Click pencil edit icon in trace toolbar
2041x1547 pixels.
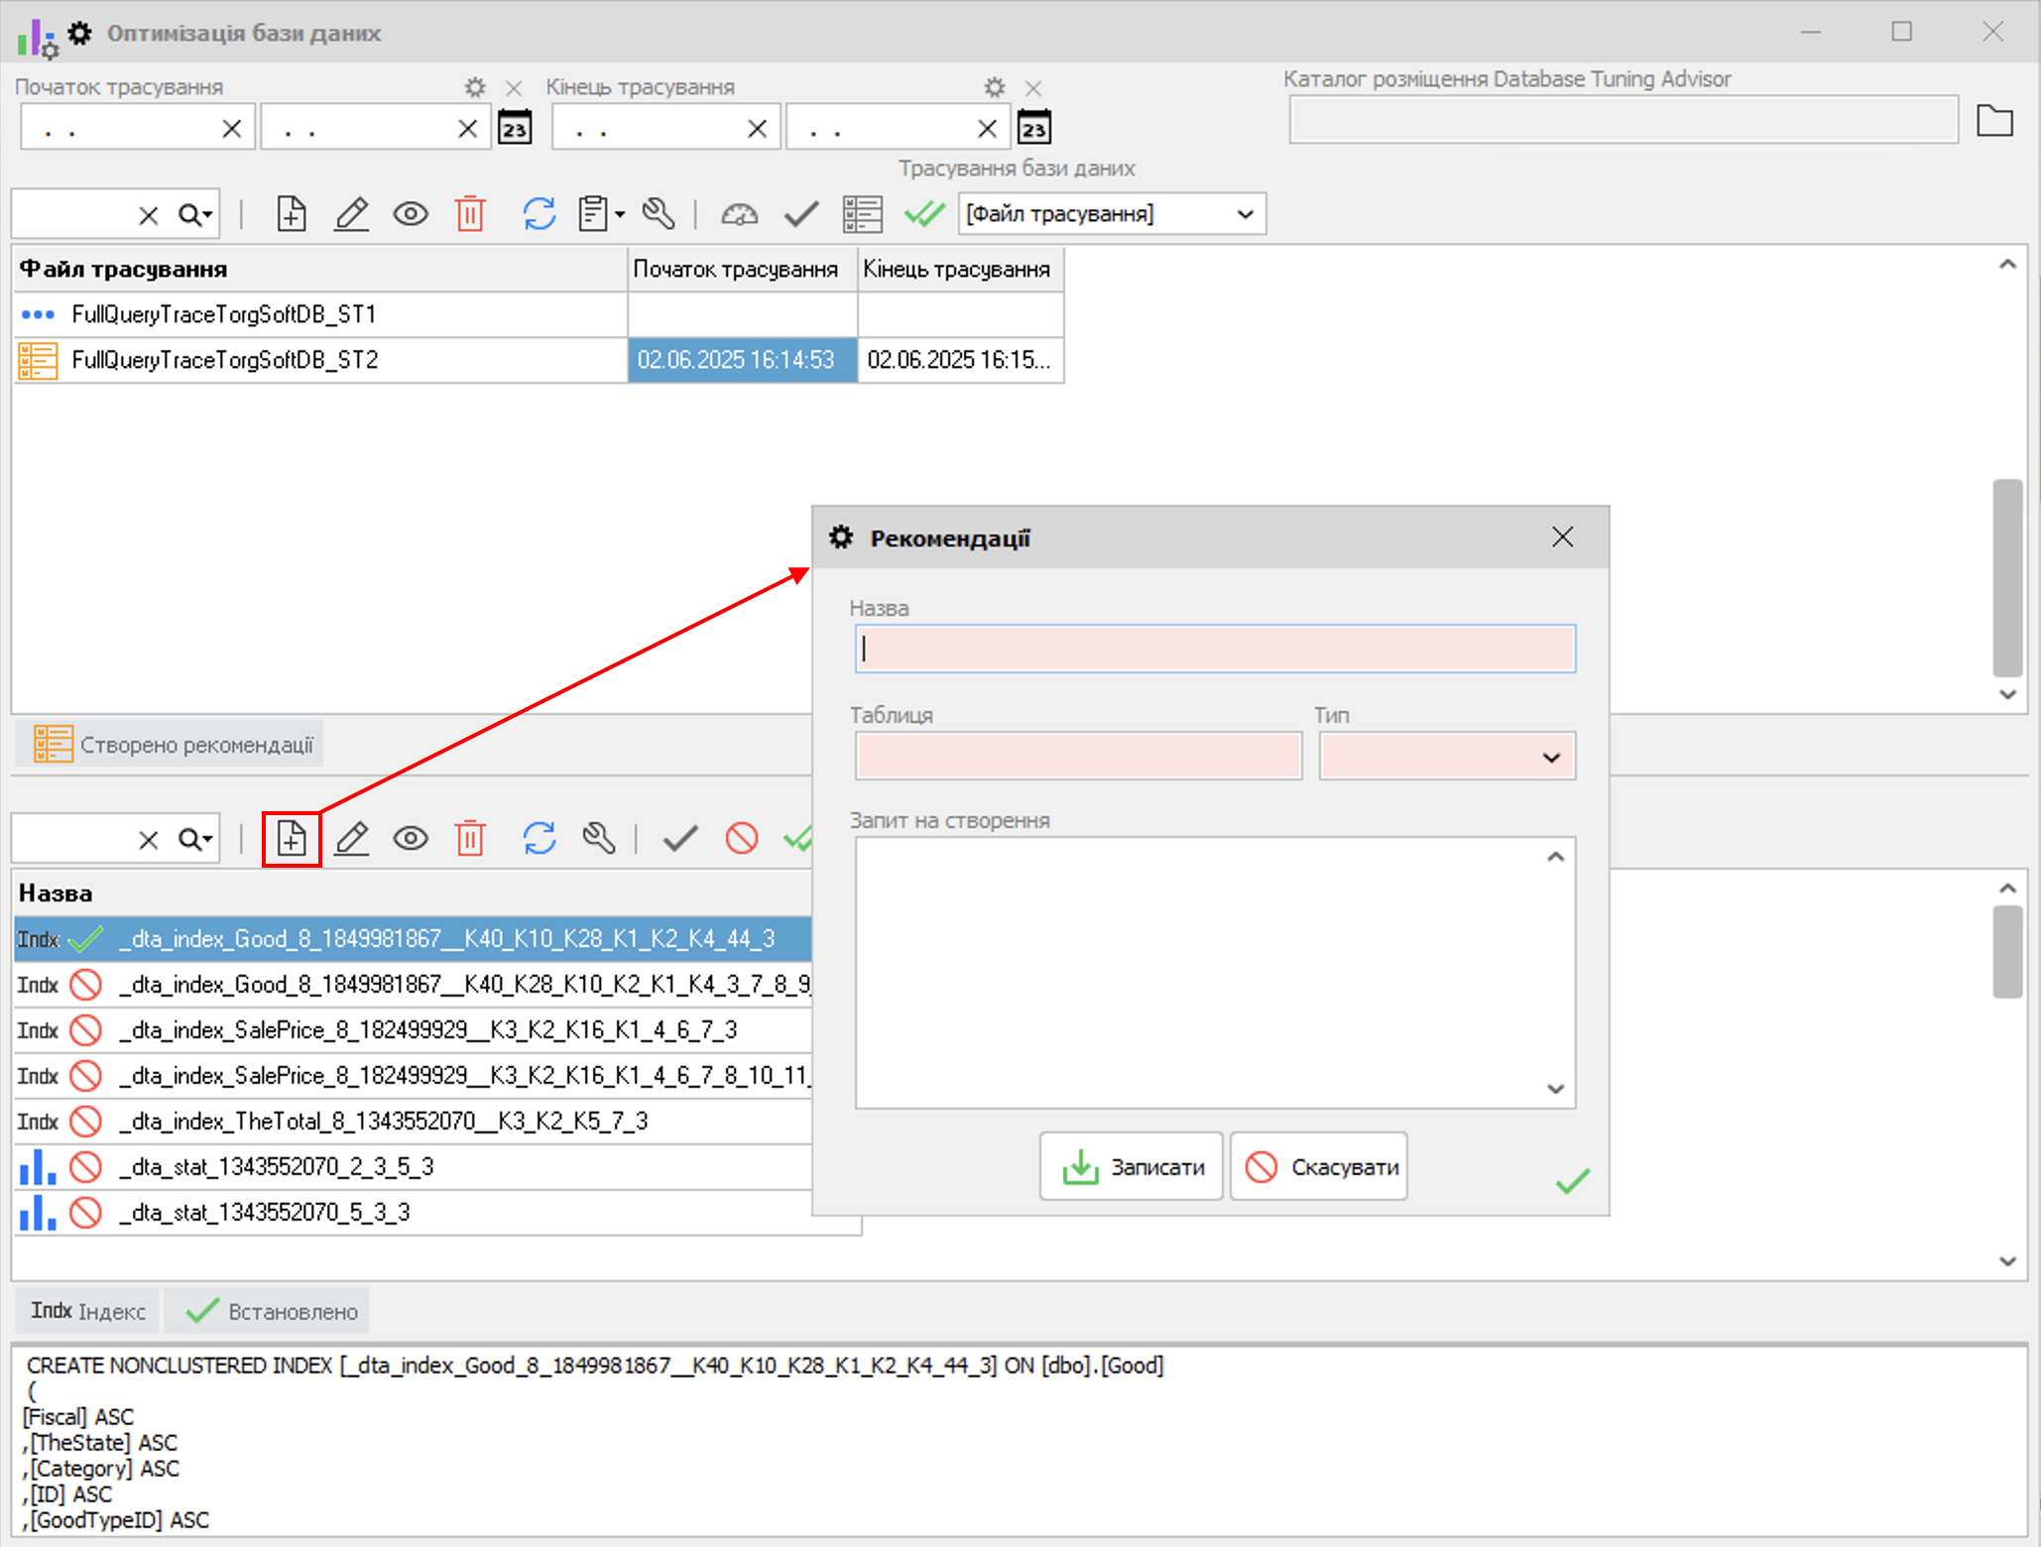[351, 213]
